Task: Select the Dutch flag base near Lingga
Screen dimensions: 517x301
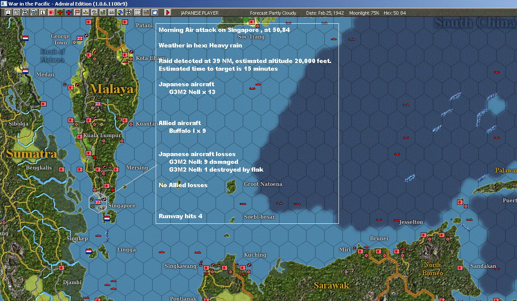Action: [x=89, y=251]
